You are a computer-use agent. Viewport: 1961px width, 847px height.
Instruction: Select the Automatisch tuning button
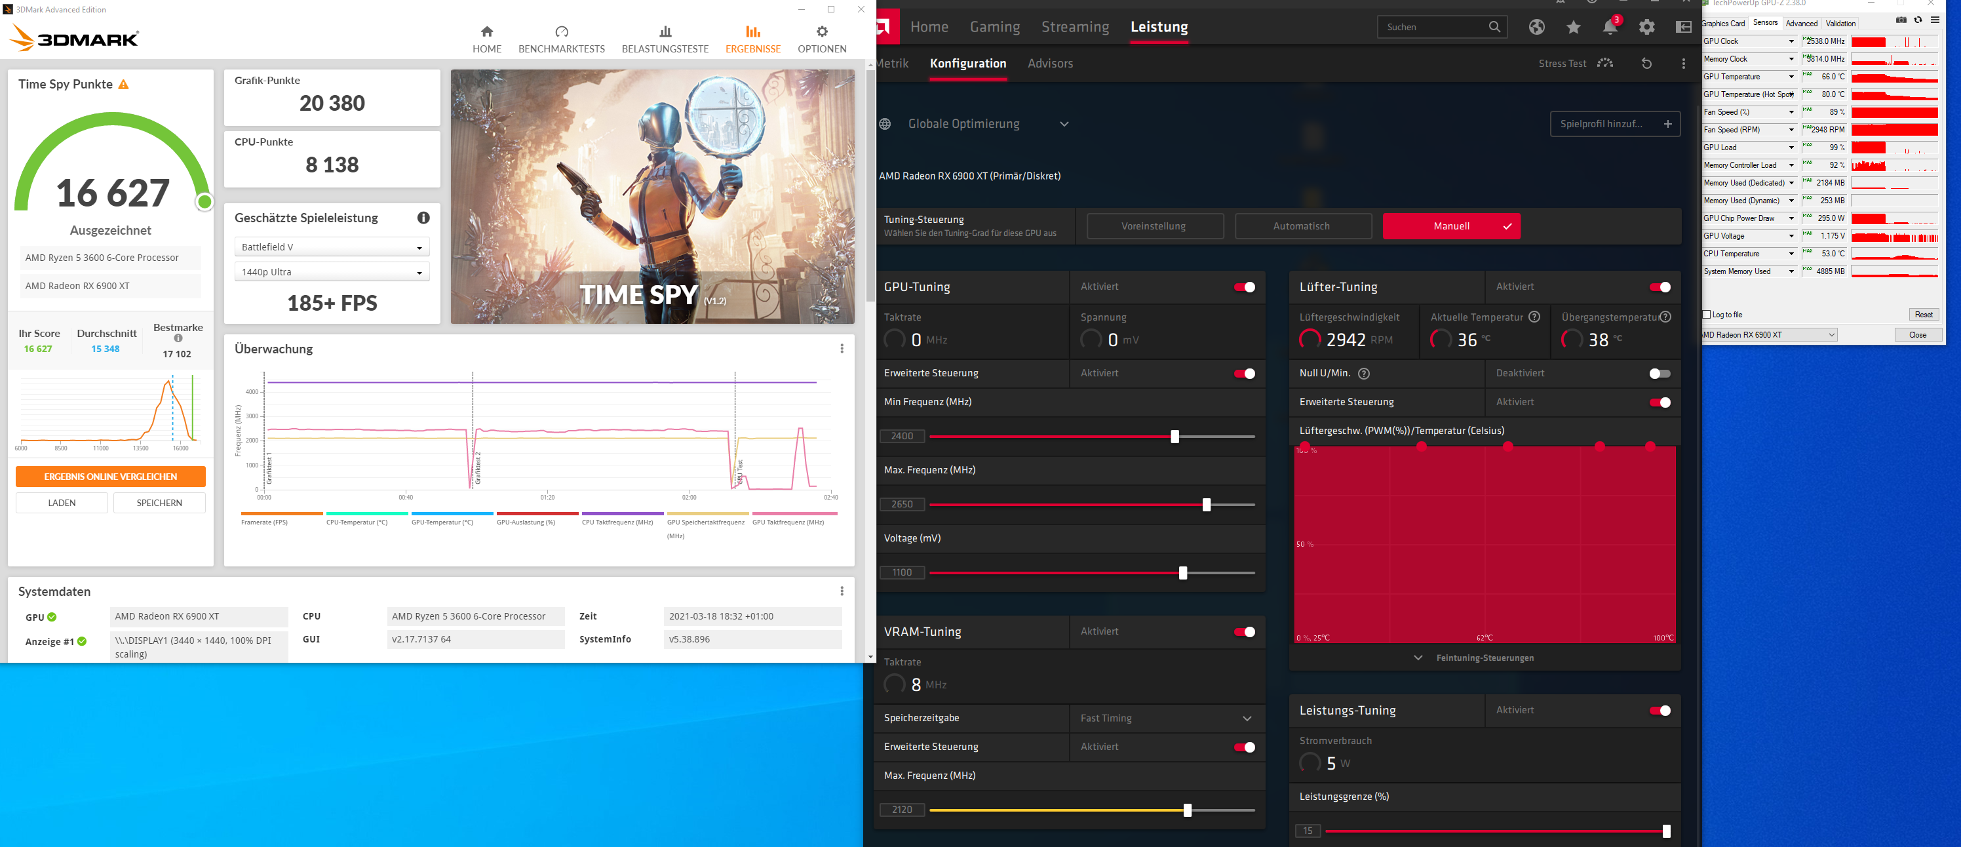click(x=1302, y=226)
